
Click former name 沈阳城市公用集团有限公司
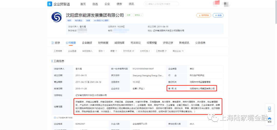[202, 89]
